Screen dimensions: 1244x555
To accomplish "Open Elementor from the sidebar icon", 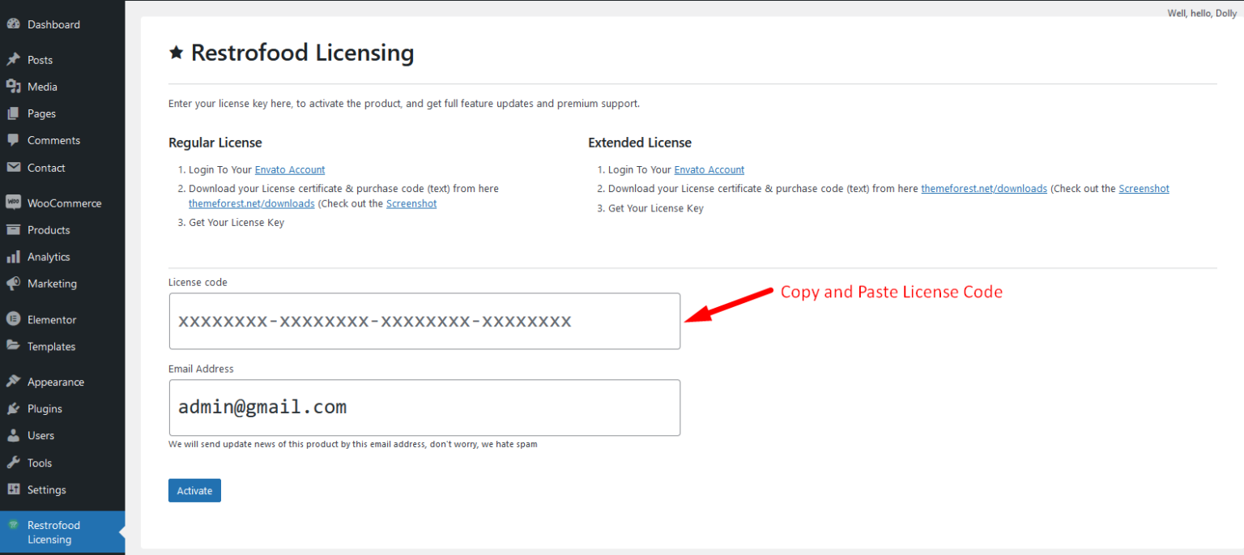I will click(x=15, y=318).
